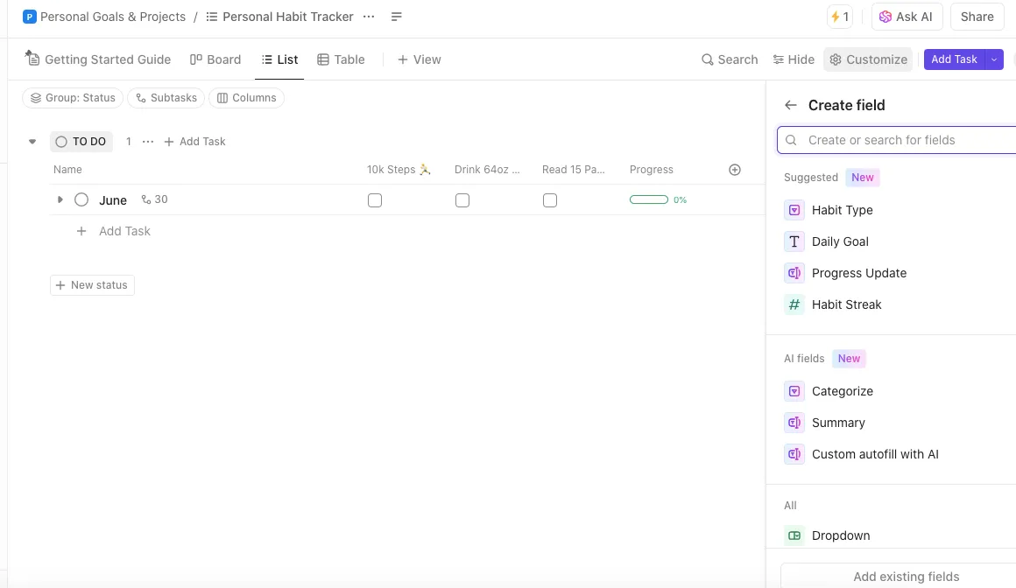
Task: Select Custom autofill with AI field
Action: 875,454
